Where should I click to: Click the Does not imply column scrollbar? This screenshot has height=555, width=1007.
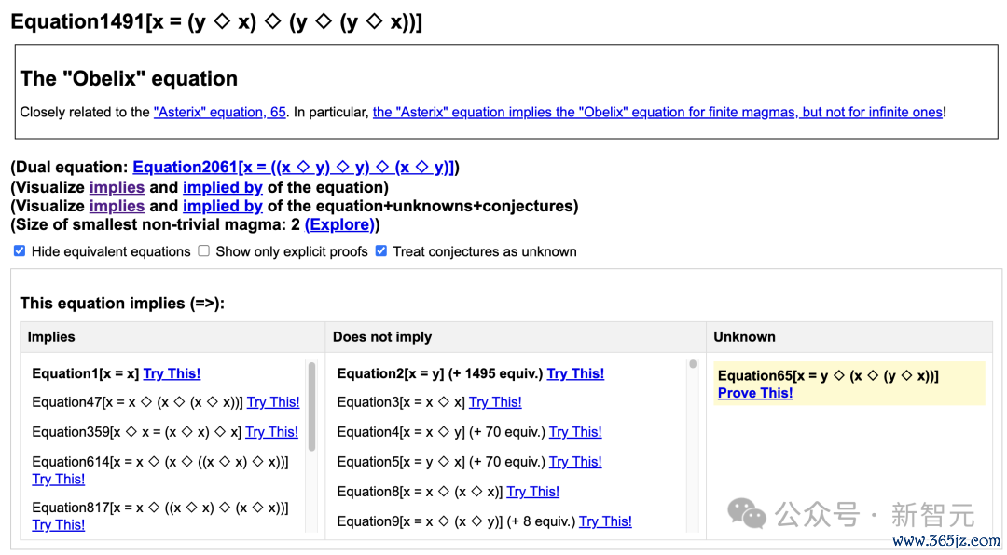(x=693, y=364)
